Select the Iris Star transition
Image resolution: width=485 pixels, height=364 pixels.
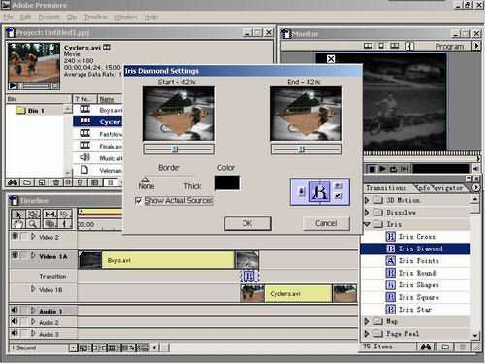tap(414, 310)
